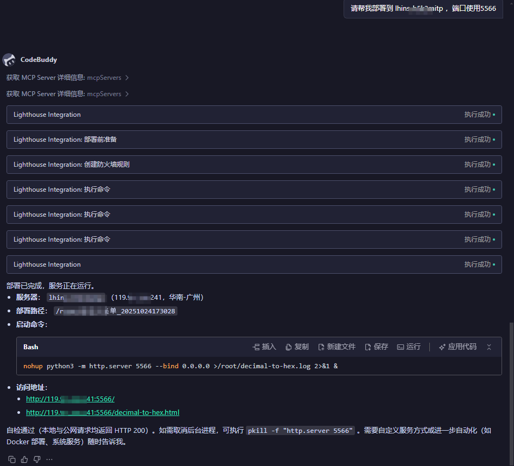Expand the first Lighthouse Integration step
Screen dimensions: 514x466
click(254, 115)
